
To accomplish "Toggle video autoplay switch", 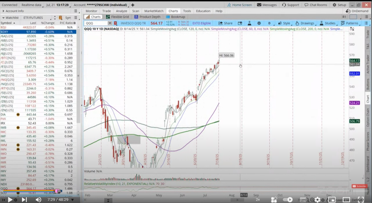I will [x=288, y=200].
